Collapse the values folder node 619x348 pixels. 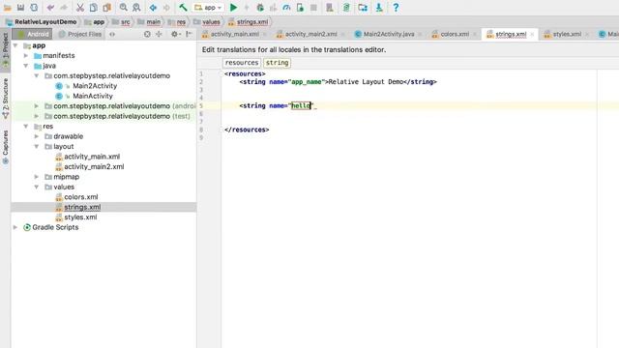(37, 187)
